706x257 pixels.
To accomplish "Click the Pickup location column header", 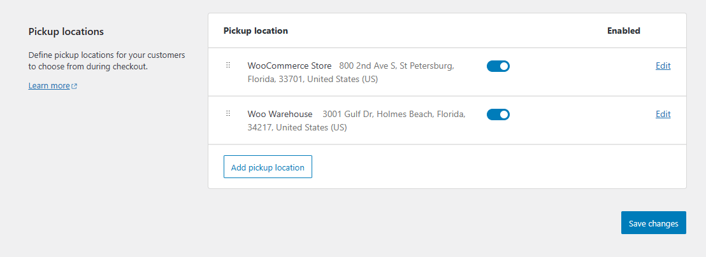I will click(x=256, y=31).
